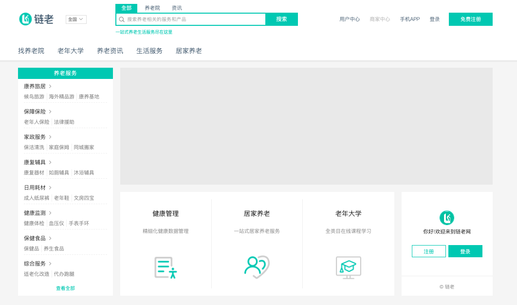Click the 免费注册 button
Image resolution: width=517 pixels, height=305 pixels.
click(470, 19)
